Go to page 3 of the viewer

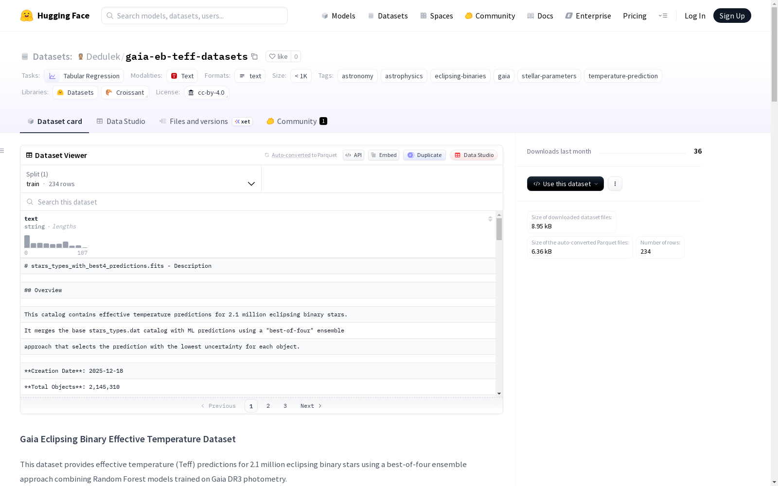[285, 406]
